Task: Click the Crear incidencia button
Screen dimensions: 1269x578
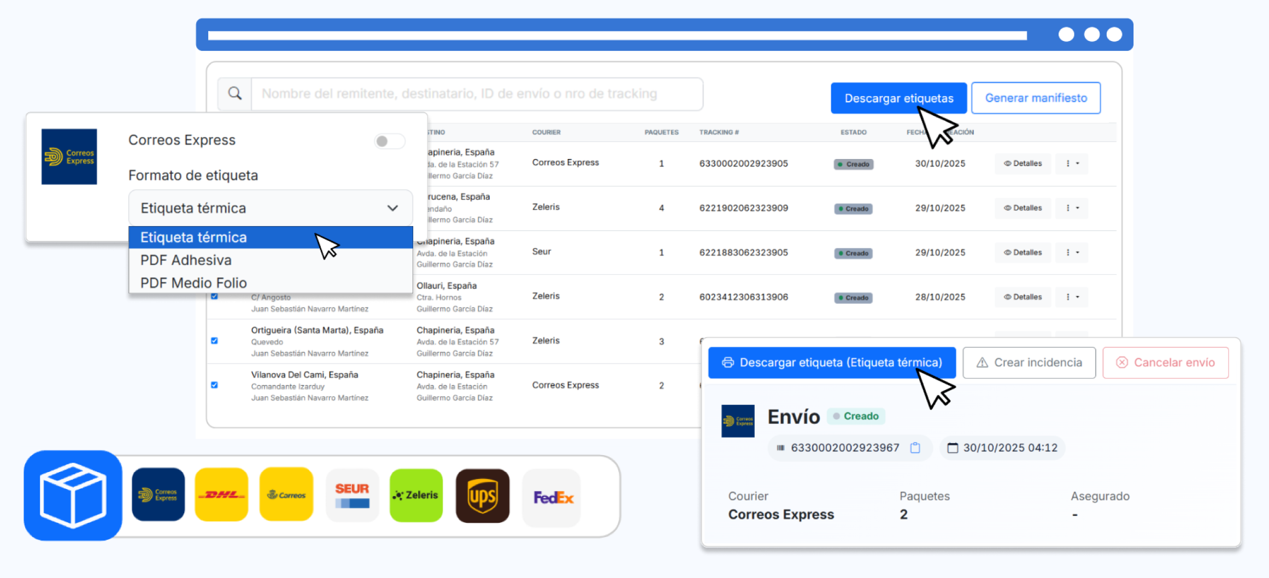Action: [x=1029, y=363]
